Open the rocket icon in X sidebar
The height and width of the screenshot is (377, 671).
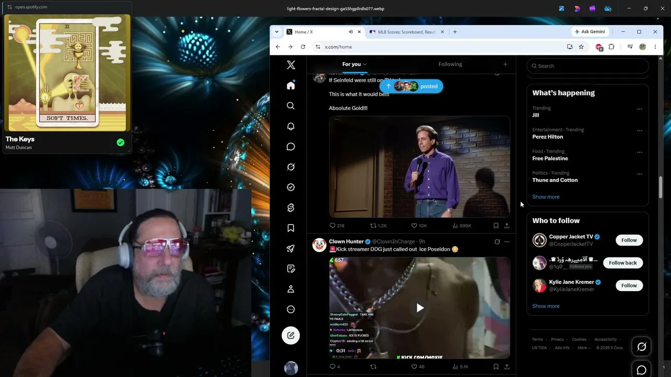click(x=291, y=249)
